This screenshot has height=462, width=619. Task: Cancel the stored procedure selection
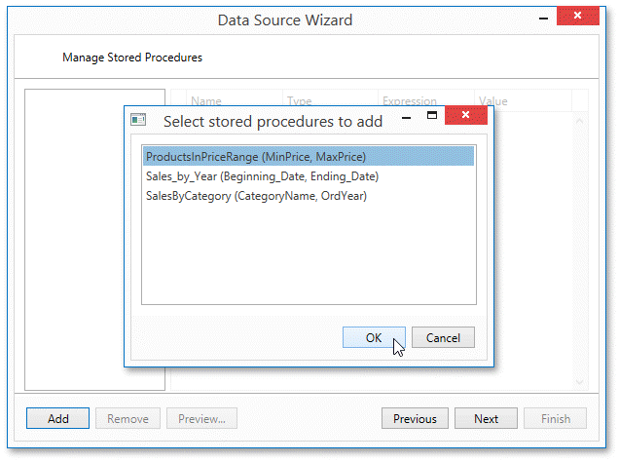[443, 337]
